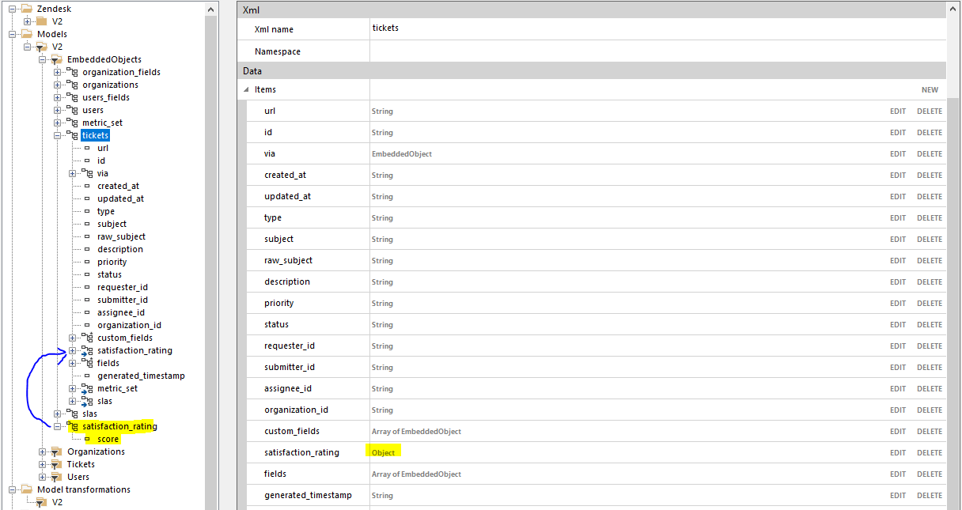Collapse the tickets tree node

(57, 135)
